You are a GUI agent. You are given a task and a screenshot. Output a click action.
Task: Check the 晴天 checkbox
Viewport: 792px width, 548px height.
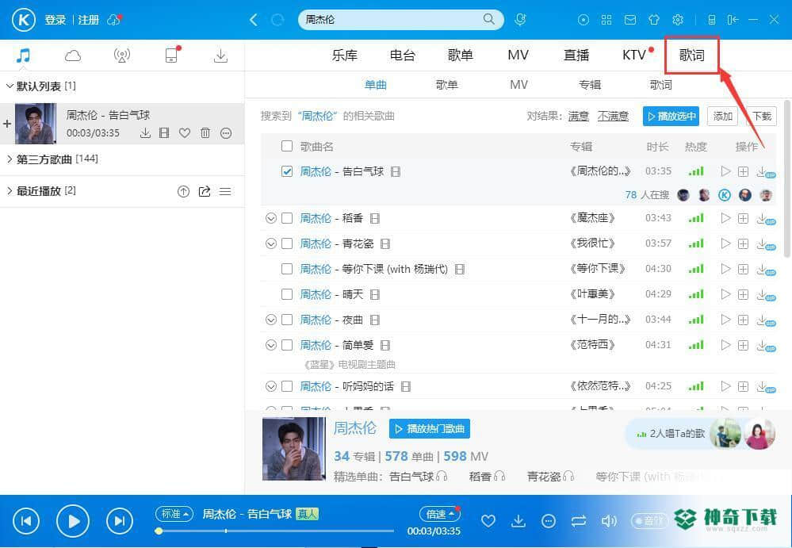tap(287, 294)
